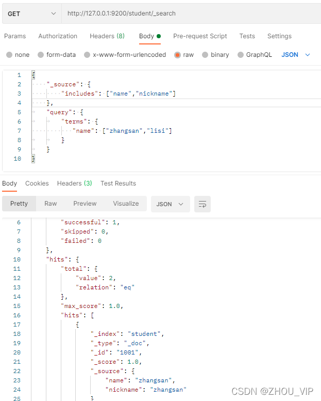Switch response view to Preview
The height and width of the screenshot is (401, 321).
(x=85, y=204)
